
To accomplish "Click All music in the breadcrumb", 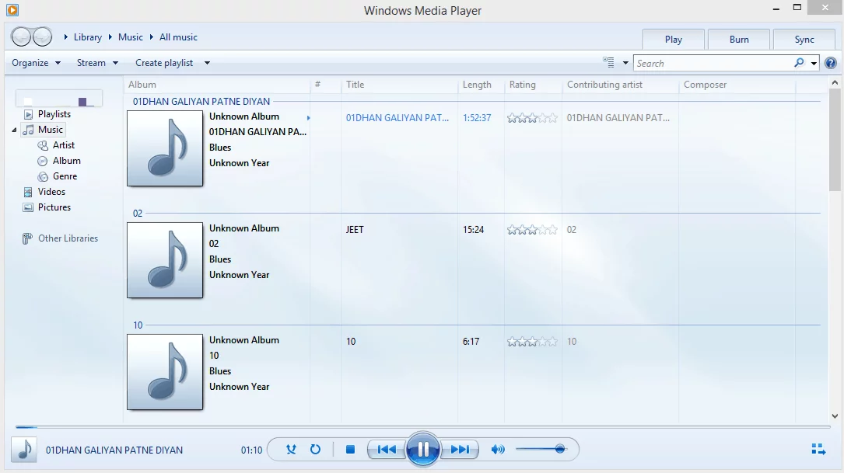I will tap(178, 37).
